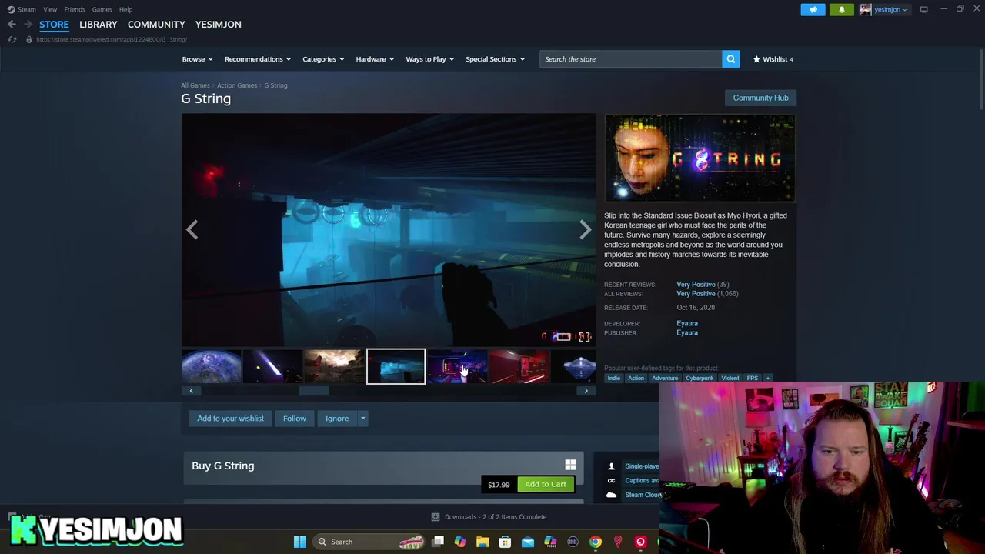Add G String to cart
The width and height of the screenshot is (985, 554).
coord(546,484)
